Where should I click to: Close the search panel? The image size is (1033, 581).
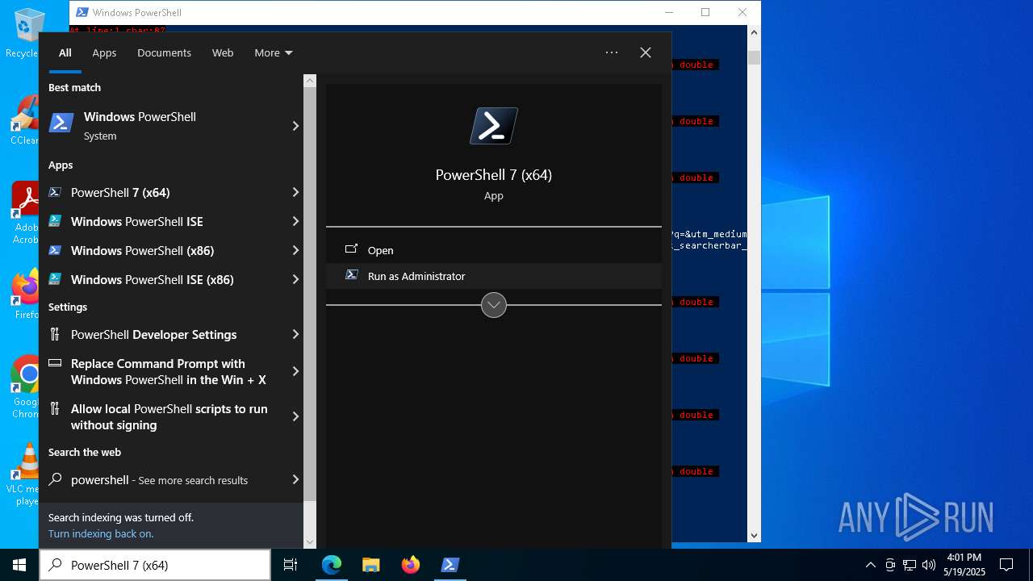point(646,52)
